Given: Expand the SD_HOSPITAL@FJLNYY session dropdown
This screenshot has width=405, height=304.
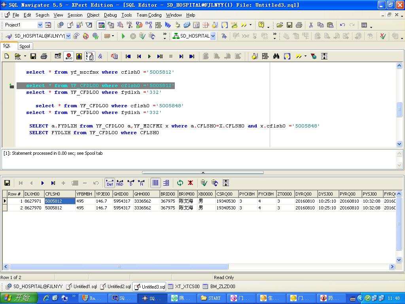Looking at the screenshot, I should 68,36.
